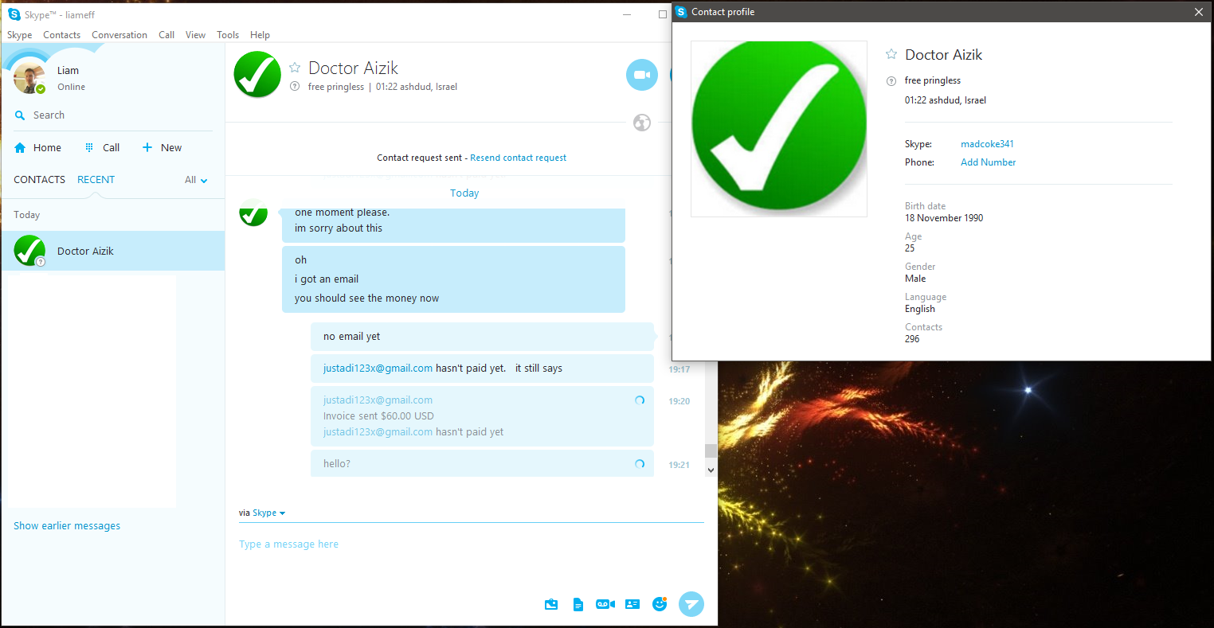The image size is (1214, 628).
Task: Click the language value 'English'
Action: [920, 309]
